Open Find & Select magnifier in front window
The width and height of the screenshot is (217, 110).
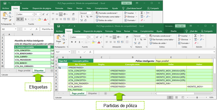pyautogui.click(x=201, y=39)
